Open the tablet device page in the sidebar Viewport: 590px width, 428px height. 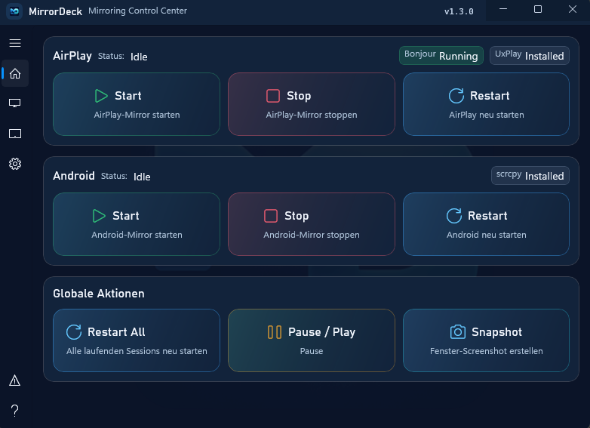coord(15,134)
